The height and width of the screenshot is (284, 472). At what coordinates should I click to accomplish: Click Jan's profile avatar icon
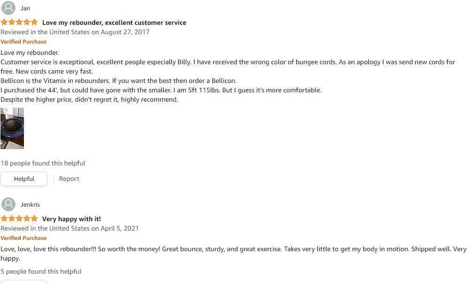point(8,8)
